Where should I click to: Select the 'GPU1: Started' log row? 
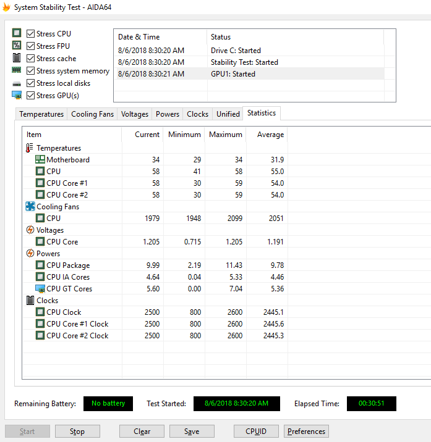point(249,74)
